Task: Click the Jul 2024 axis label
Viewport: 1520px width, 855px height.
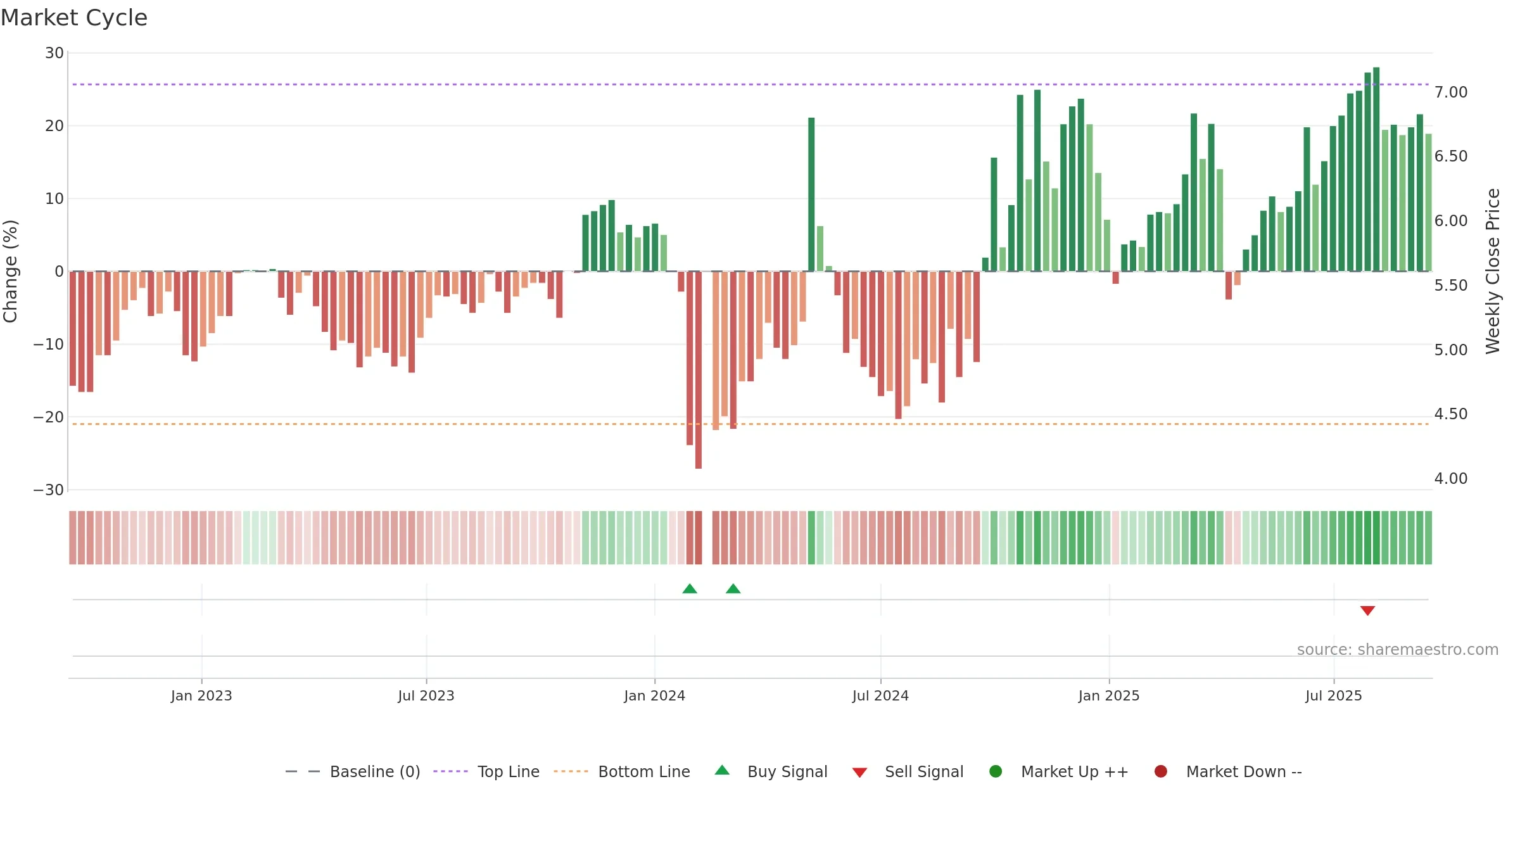Action: click(x=880, y=695)
